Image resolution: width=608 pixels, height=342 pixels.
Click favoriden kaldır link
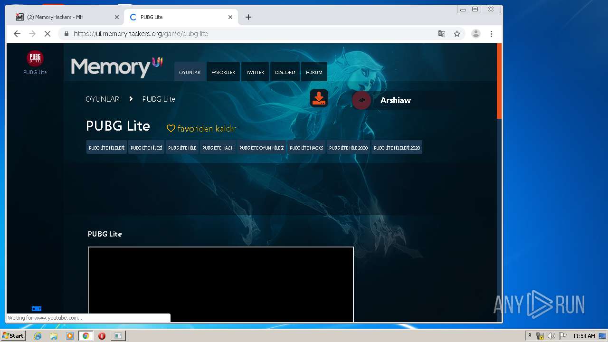tap(207, 129)
